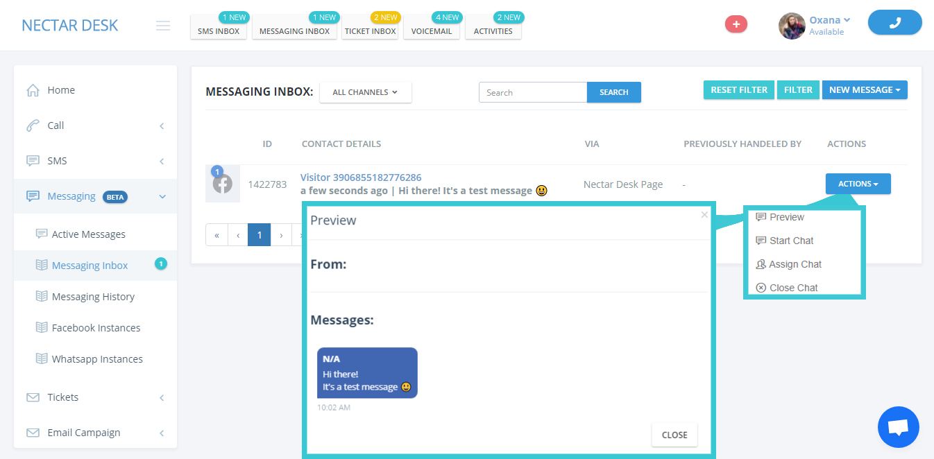Open the All Channels dropdown

click(x=366, y=92)
